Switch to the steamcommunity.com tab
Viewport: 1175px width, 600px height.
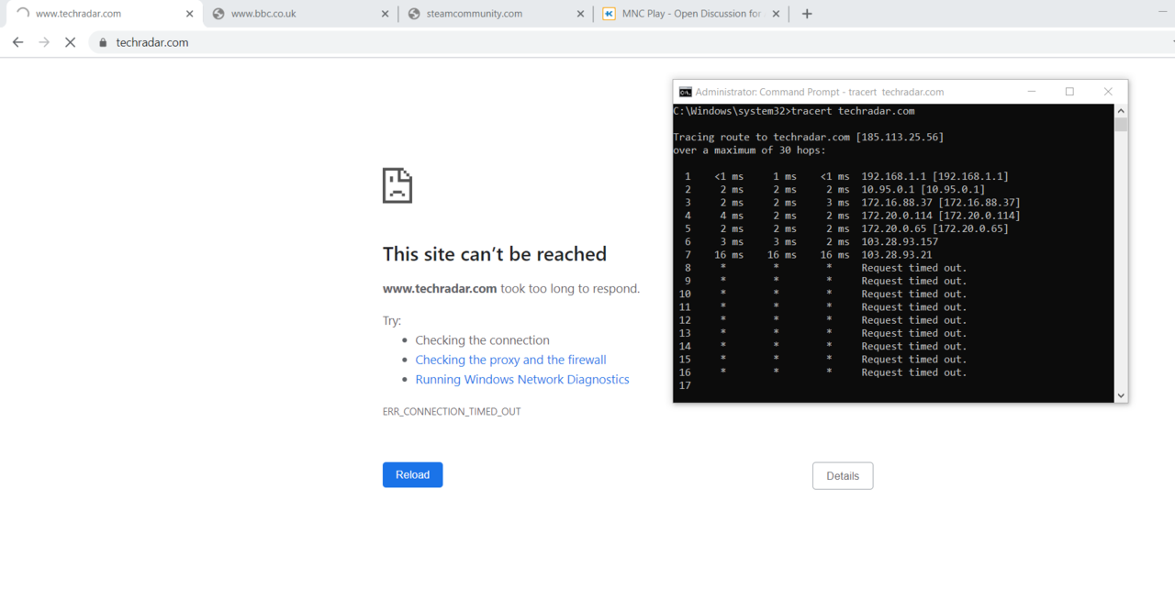[x=494, y=14]
